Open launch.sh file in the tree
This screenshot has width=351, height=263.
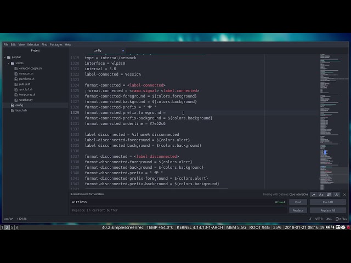point(21,110)
